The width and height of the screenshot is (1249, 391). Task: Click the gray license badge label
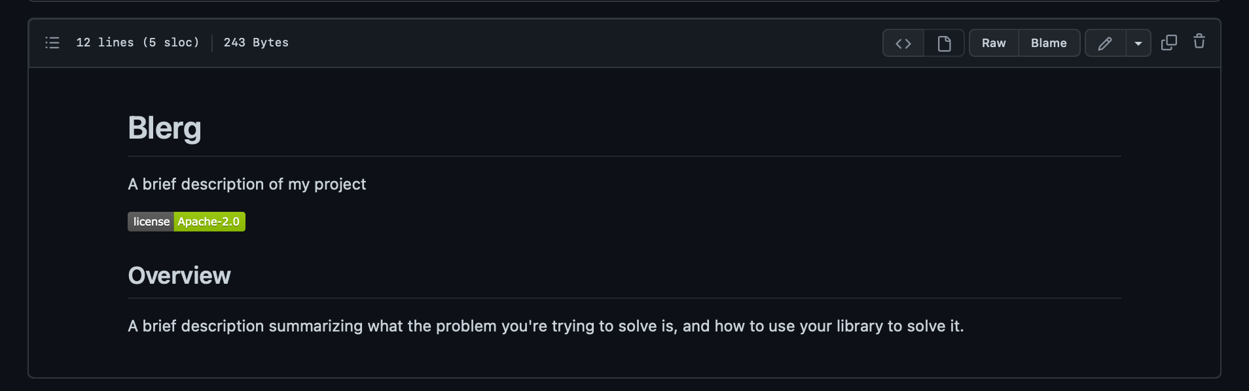point(151,222)
